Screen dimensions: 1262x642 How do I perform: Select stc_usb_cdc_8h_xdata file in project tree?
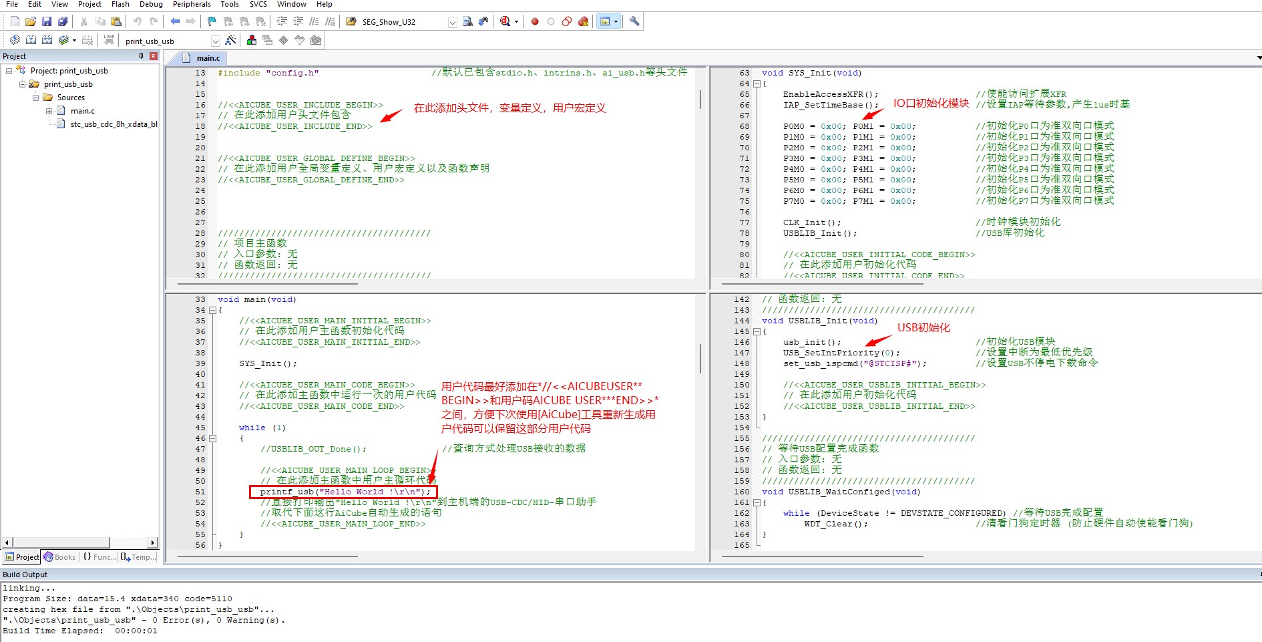[x=114, y=124]
